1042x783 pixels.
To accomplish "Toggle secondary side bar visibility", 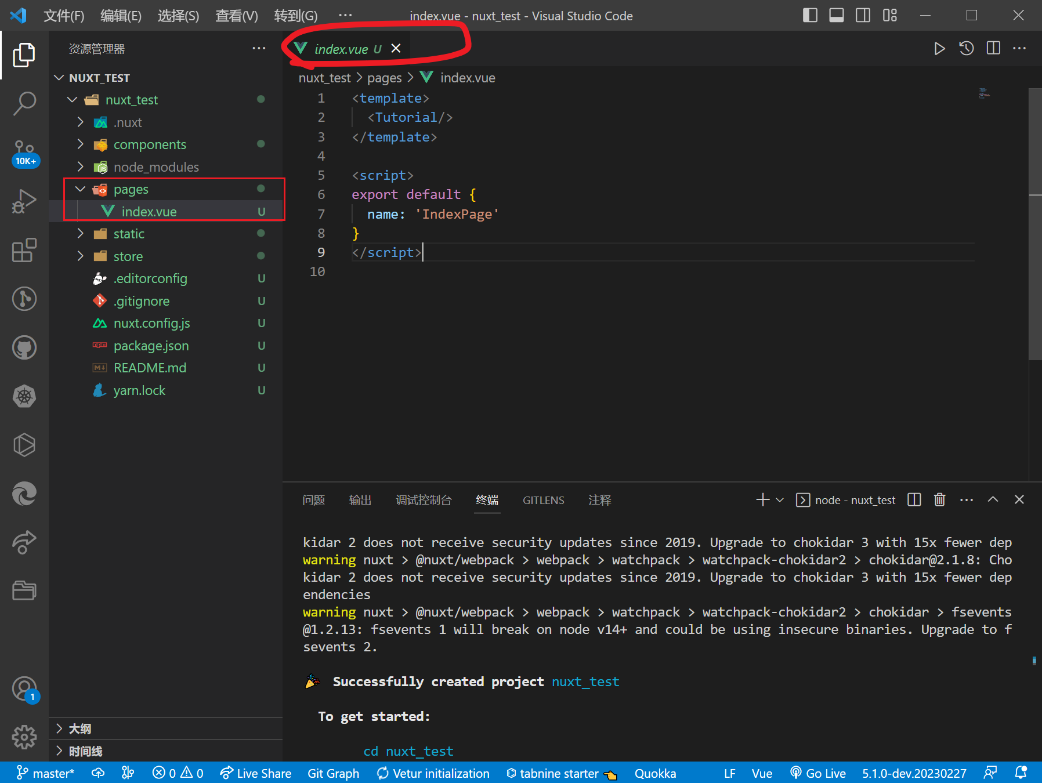I will [863, 15].
